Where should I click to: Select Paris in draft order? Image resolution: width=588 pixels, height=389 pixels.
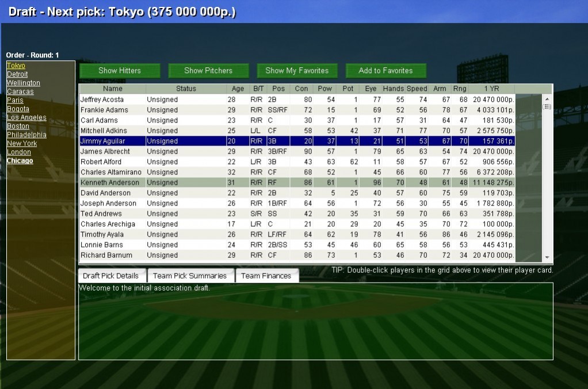[x=15, y=100]
